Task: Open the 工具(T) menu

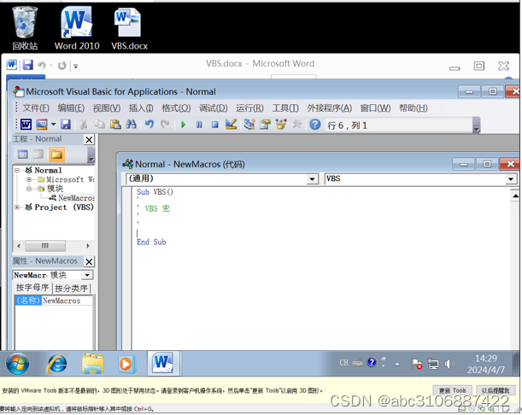Action: point(285,108)
